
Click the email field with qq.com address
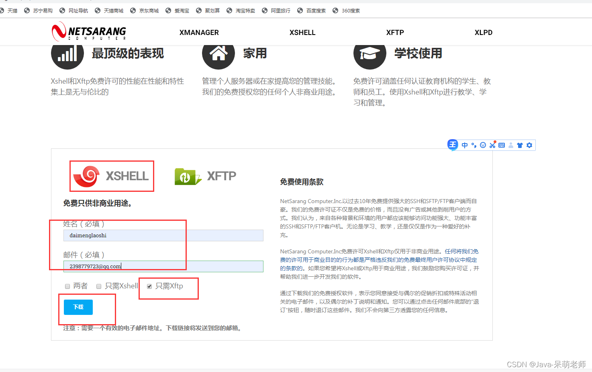tap(163, 266)
